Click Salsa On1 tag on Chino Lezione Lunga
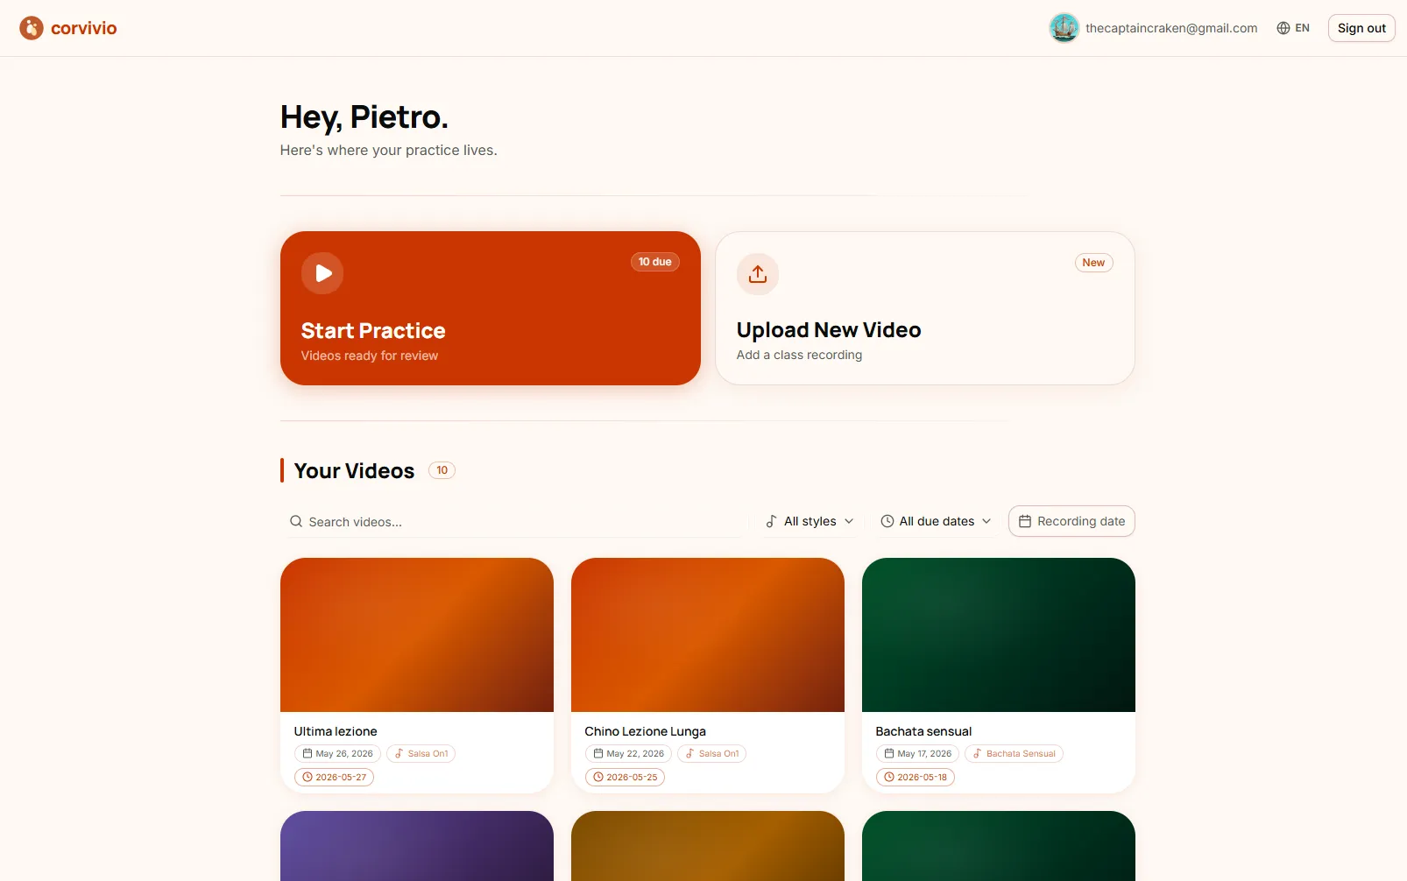Image resolution: width=1407 pixels, height=881 pixels. pos(712,753)
